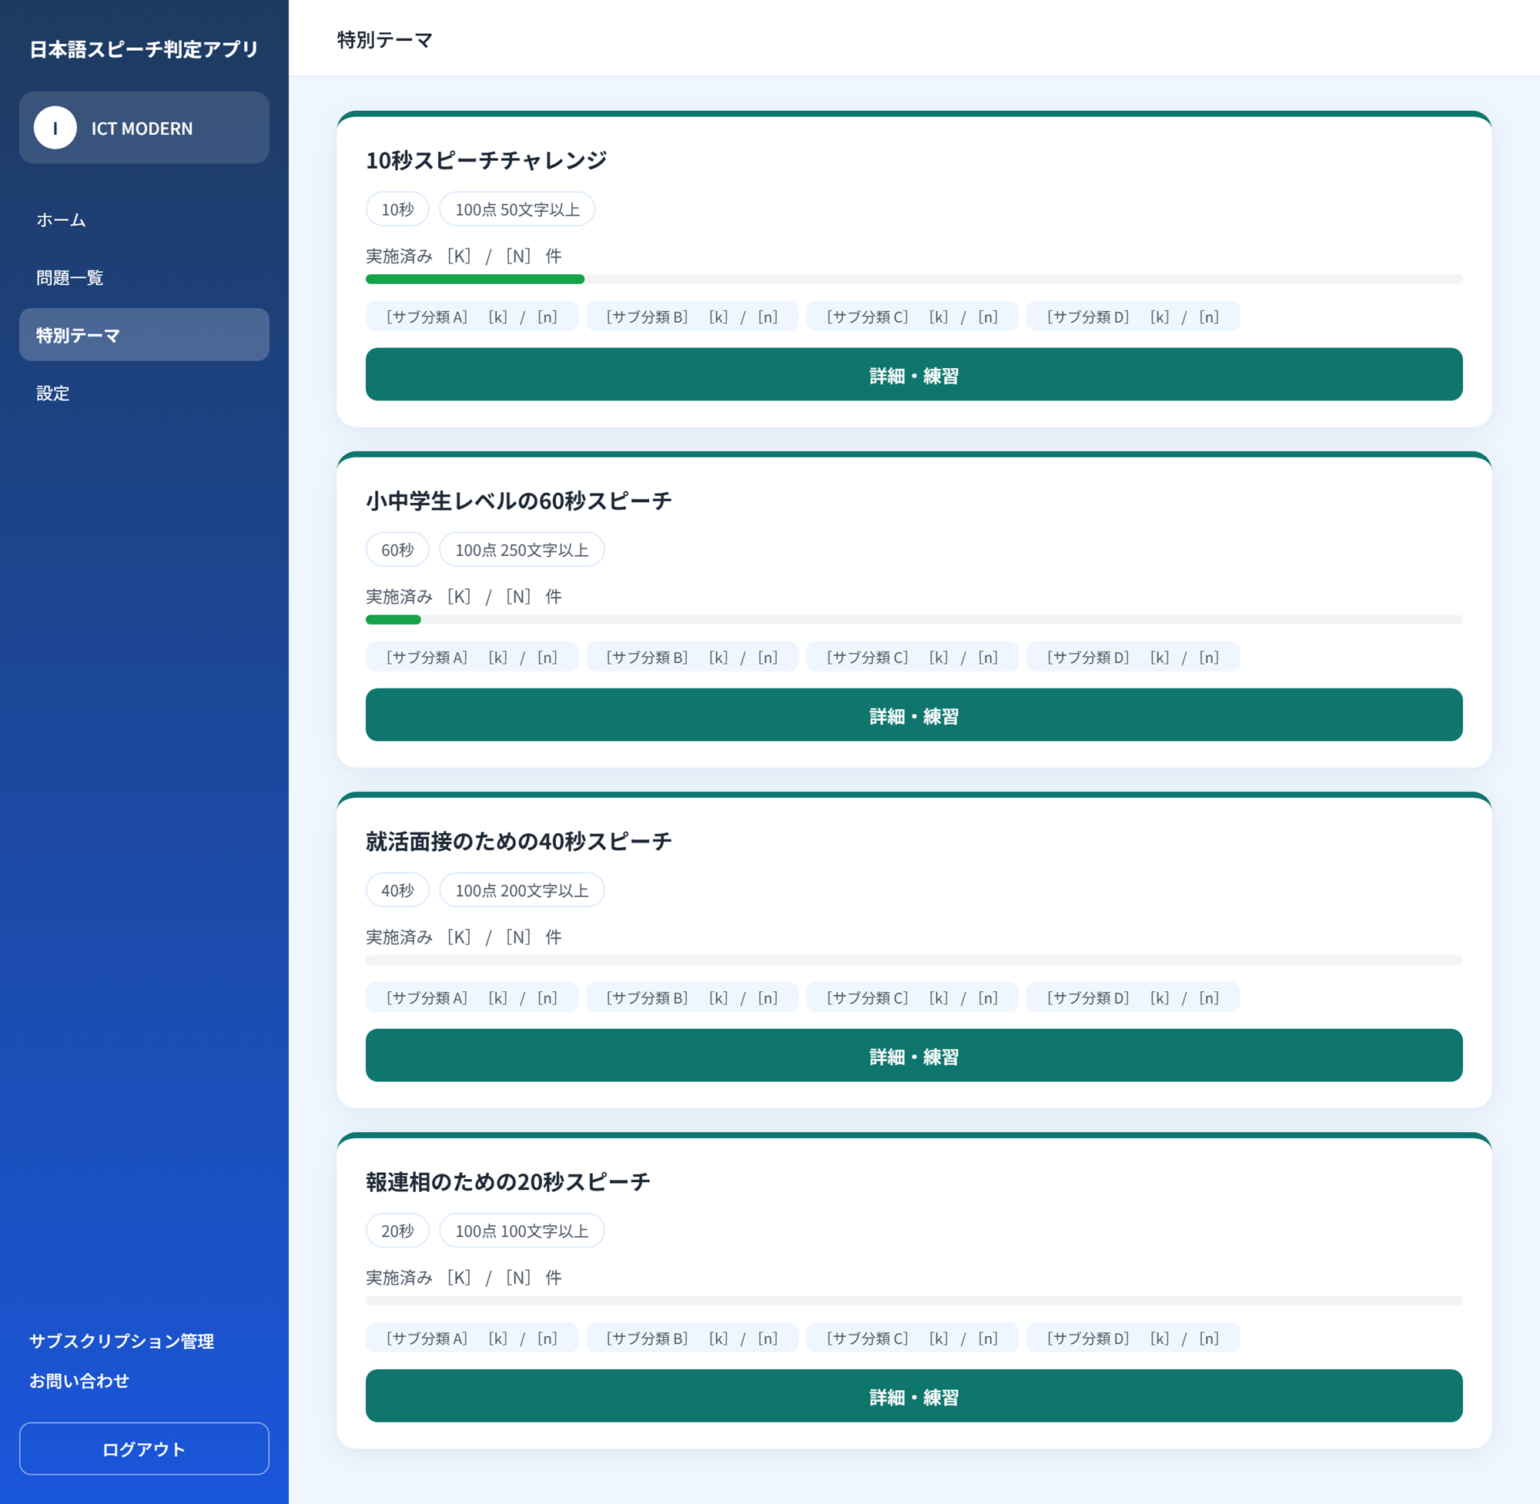Click 実施済み count text in 10秒スピーチチャレンジ

click(464, 256)
